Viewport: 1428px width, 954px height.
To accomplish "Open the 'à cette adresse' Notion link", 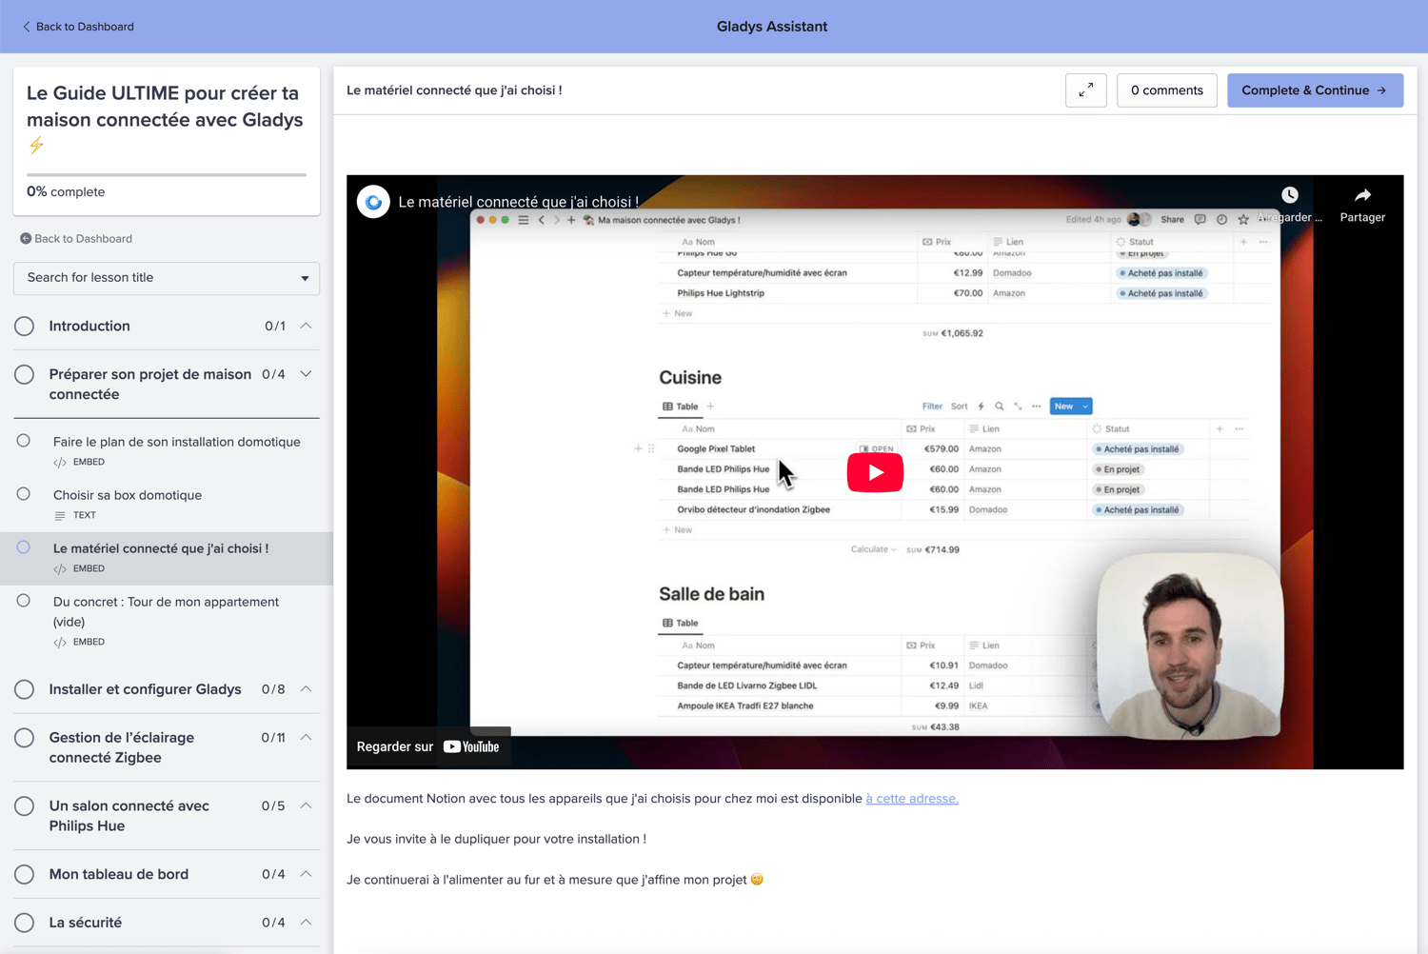I will click(912, 799).
